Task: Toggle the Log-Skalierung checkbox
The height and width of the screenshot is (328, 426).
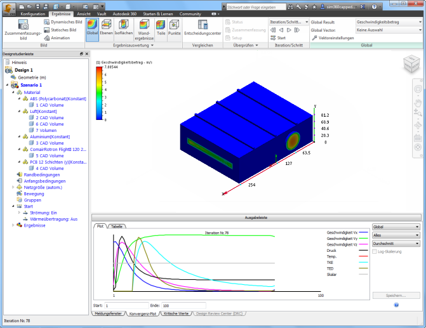Action: 375,251
